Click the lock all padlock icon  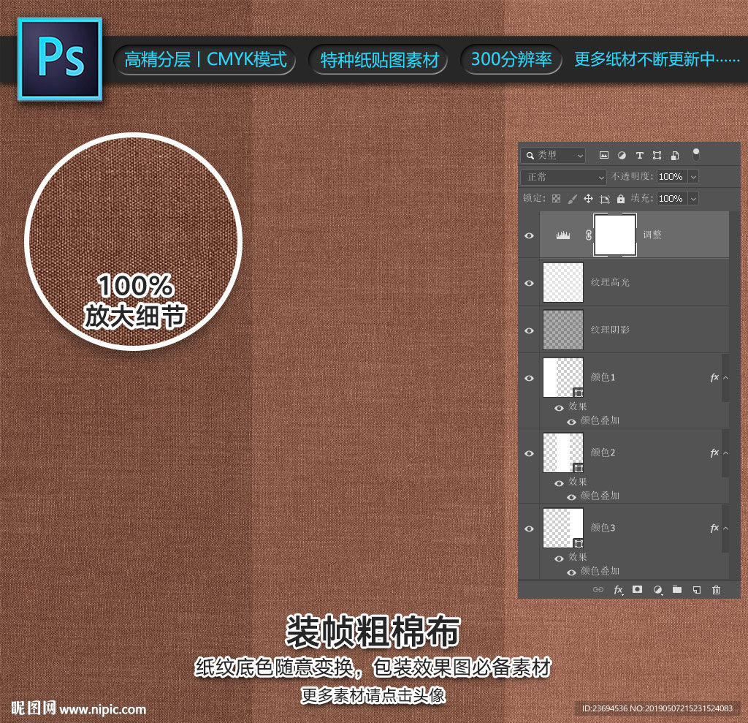click(620, 199)
